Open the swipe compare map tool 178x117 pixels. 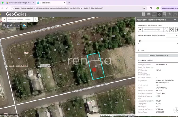coord(5,25)
